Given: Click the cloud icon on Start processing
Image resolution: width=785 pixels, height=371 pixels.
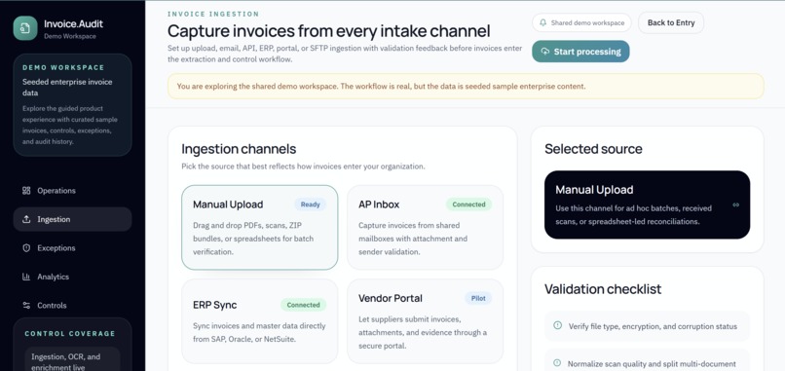Looking at the screenshot, I should pos(545,52).
